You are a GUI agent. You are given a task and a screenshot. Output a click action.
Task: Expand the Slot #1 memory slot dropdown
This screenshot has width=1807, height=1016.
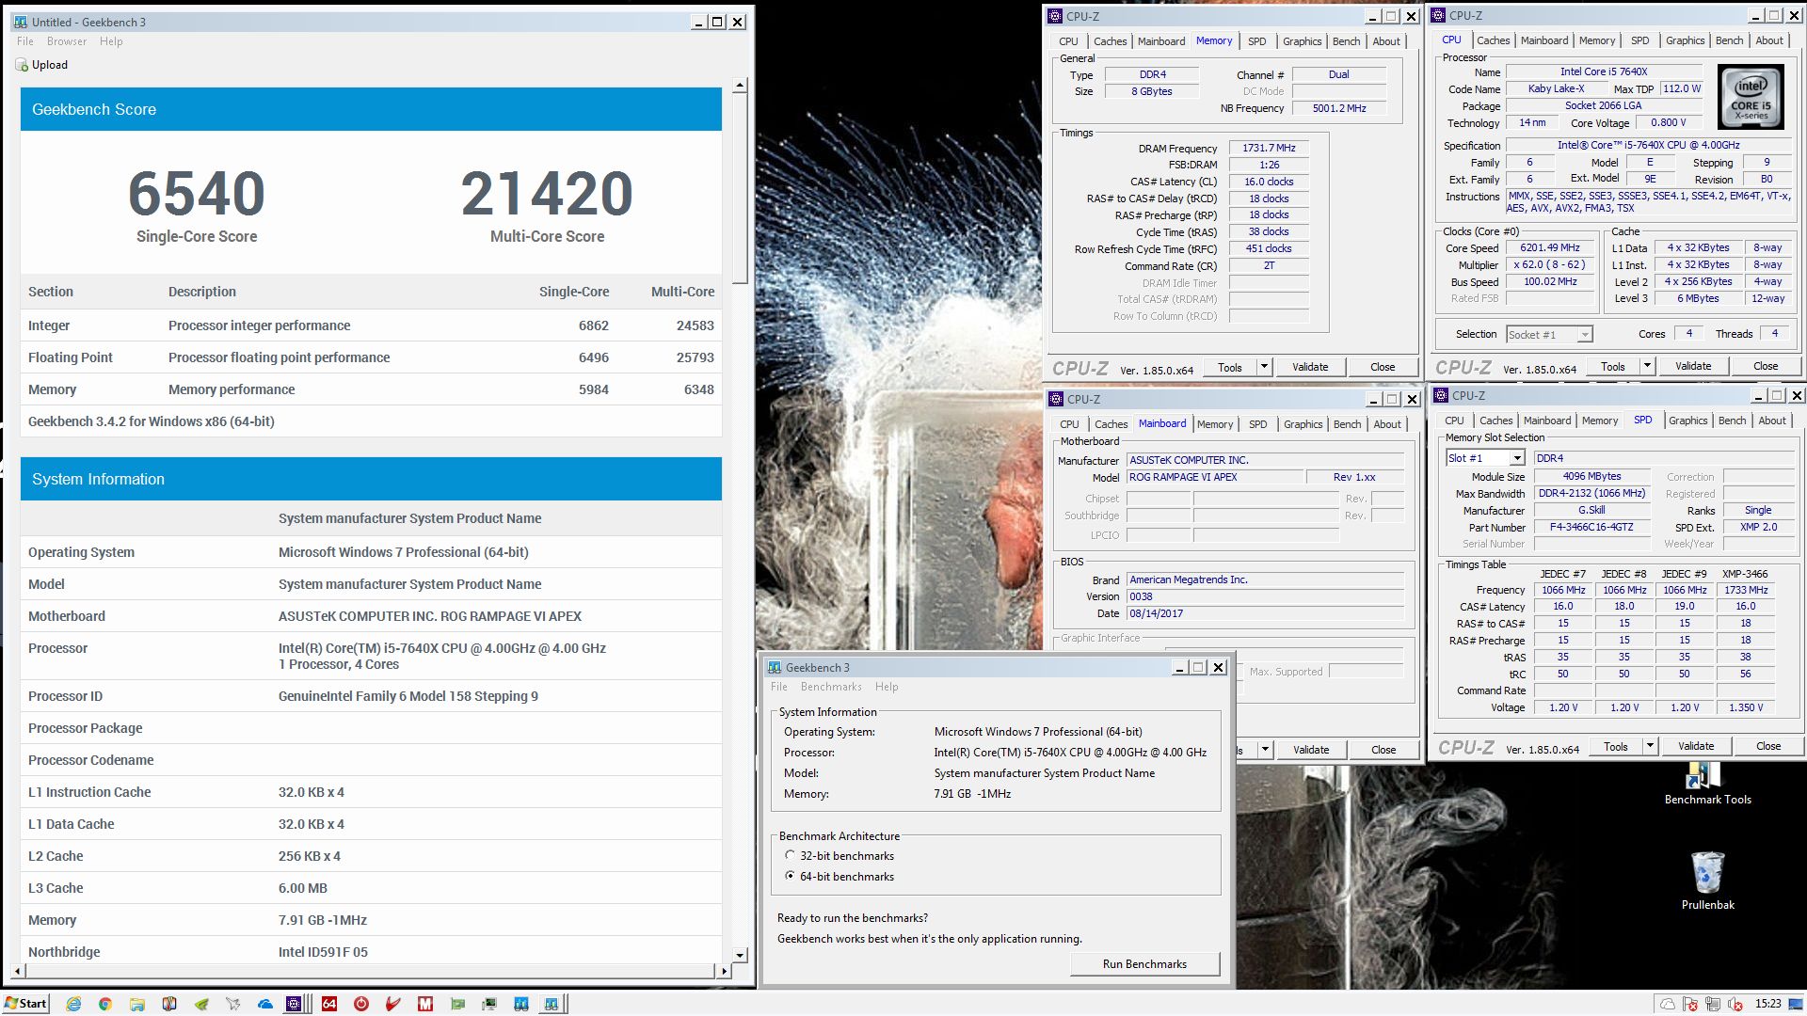(1517, 458)
